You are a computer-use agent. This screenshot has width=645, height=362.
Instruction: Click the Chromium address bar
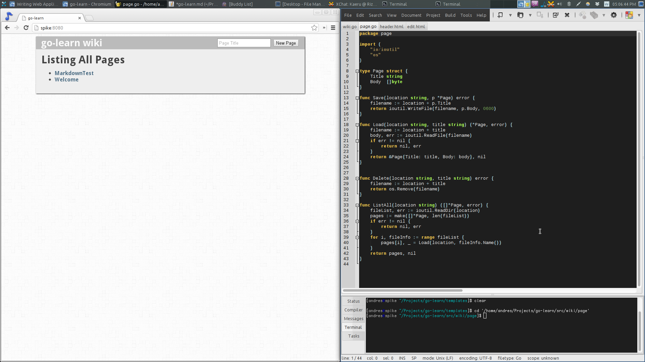coord(175,28)
